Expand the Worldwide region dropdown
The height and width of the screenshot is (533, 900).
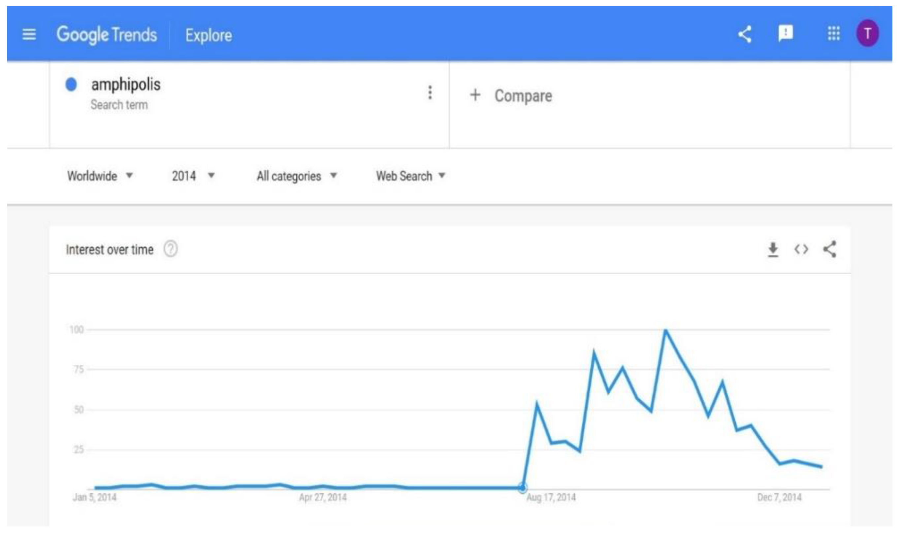100,176
